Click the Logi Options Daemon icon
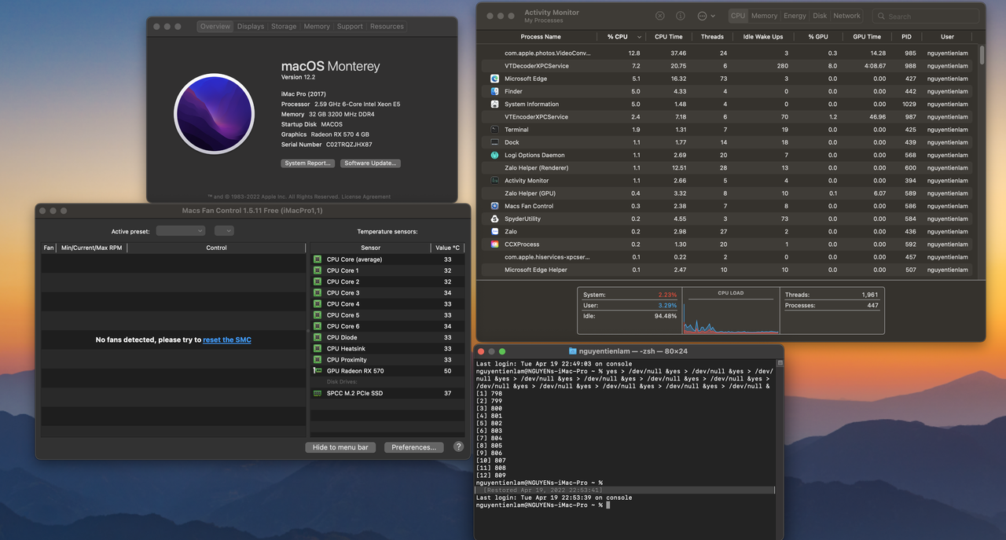Image resolution: width=1006 pixels, height=540 pixels. point(494,155)
